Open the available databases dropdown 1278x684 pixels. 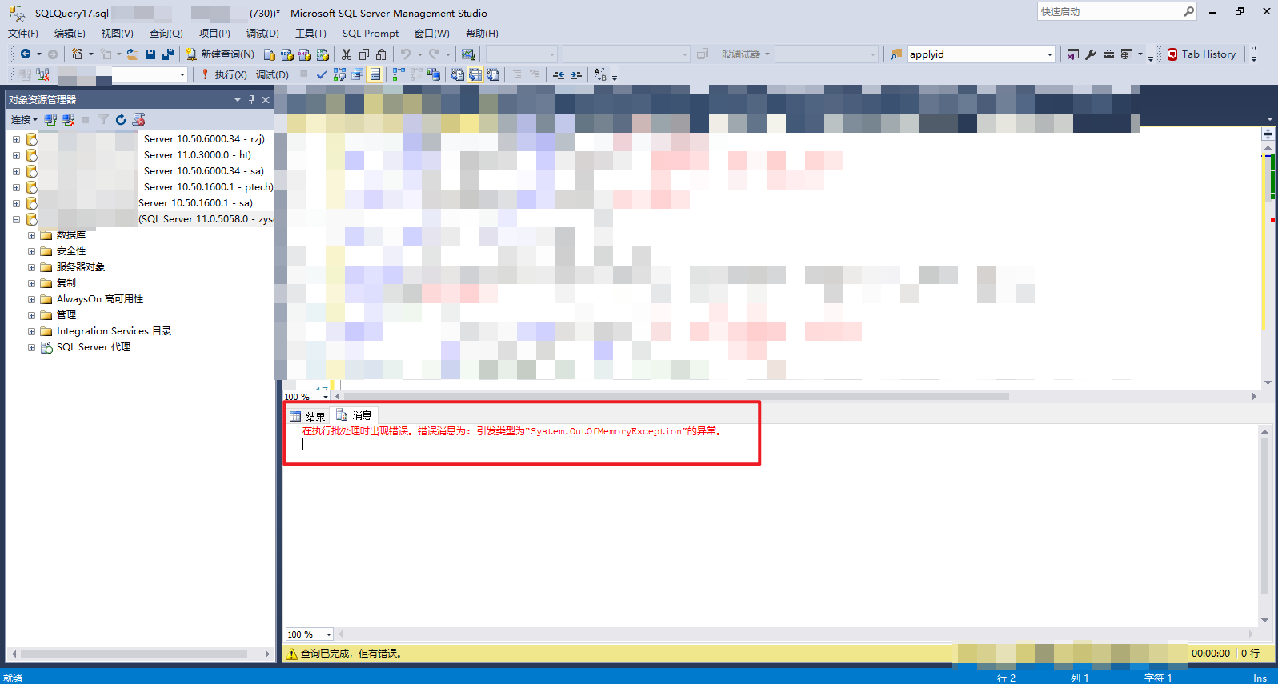(x=182, y=74)
